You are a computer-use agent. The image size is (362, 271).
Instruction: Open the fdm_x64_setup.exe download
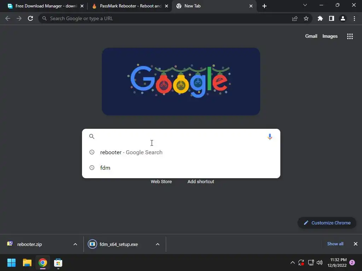(x=119, y=244)
